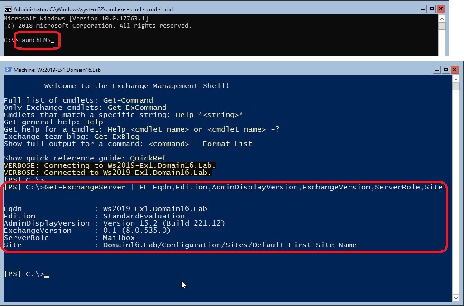Click the 'ServerRole' property label
The height and width of the screenshot is (306, 464).
[26, 238]
